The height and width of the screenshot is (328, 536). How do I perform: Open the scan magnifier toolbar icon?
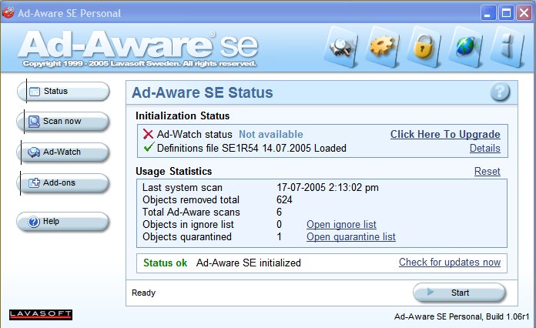coord(341,48)
